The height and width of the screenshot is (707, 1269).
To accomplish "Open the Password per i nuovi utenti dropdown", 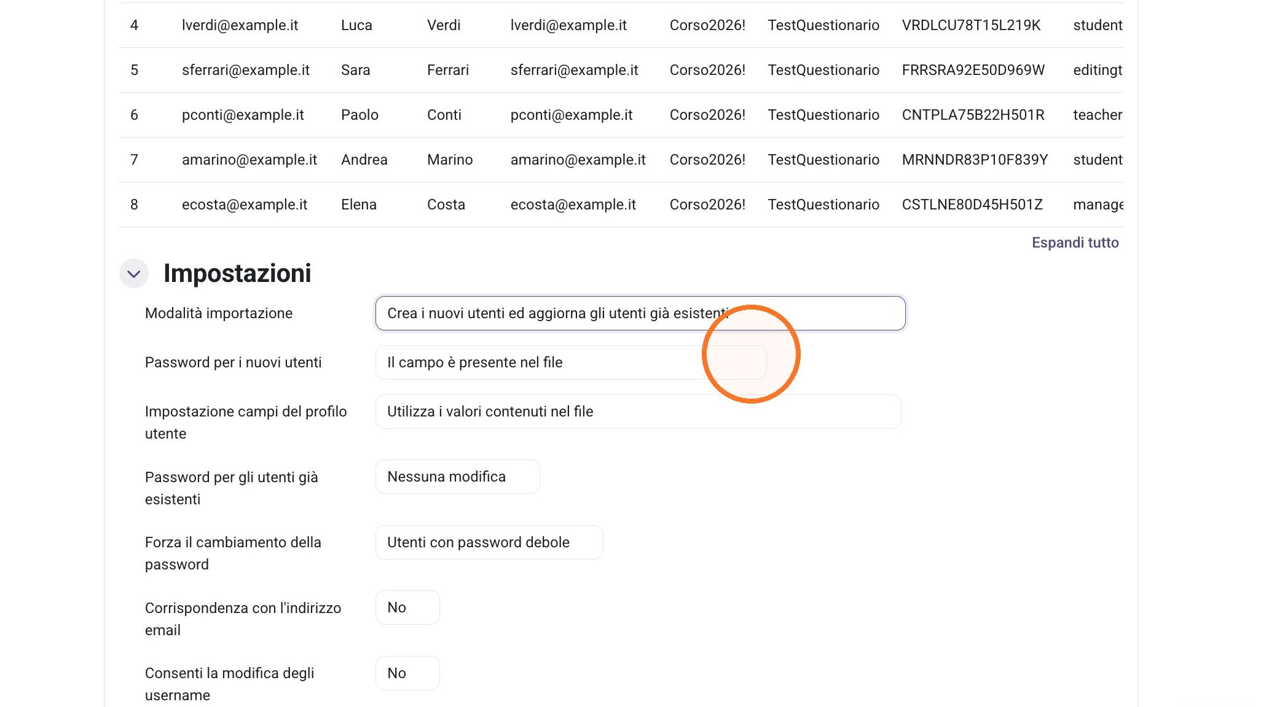I will 571,362.
